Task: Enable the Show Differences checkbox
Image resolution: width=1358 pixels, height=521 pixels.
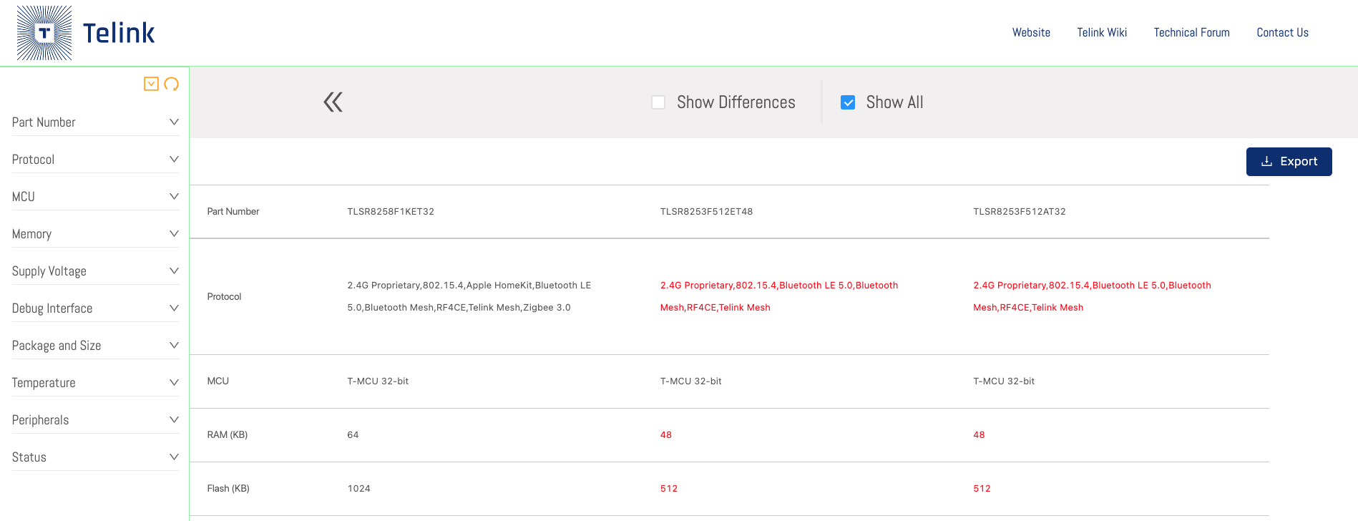Action: point(658,102)
